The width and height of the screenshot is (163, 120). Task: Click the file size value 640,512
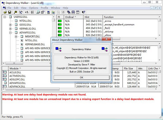(132, 83)
